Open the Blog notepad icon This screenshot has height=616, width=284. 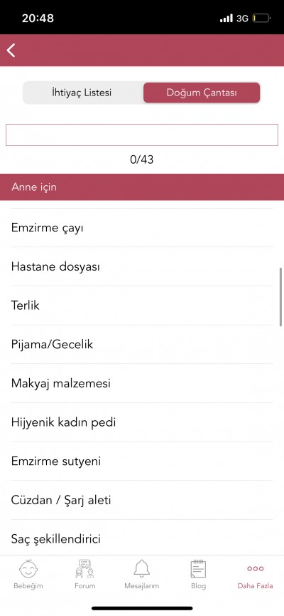[x=198, y=569]
